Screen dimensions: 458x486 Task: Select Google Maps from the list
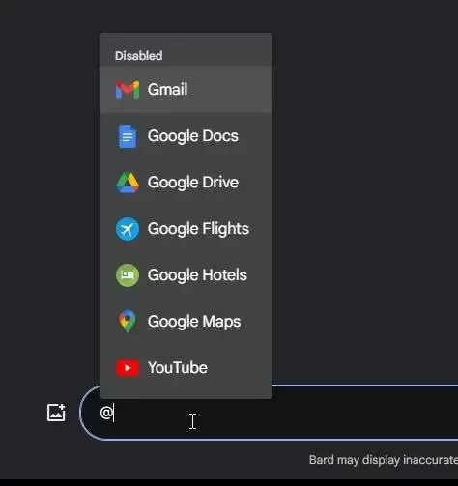tap(186, 322)
